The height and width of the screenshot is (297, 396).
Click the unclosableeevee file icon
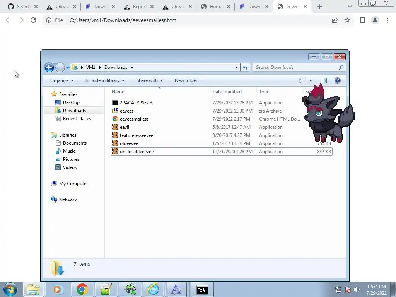pyautogui.click(x=115, y=151)
